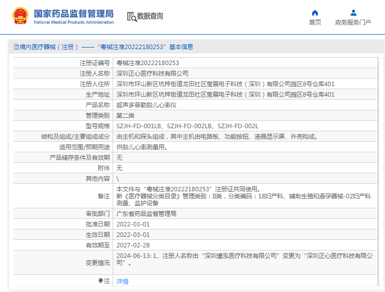This screenshot has height=292, width=385.
Task: Click 2022-03-01 in 批准日期 row
Action: pyautogui.click(x=133, y=224)
